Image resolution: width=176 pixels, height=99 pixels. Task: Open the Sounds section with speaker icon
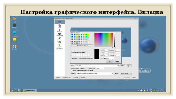tap(60, 43)
